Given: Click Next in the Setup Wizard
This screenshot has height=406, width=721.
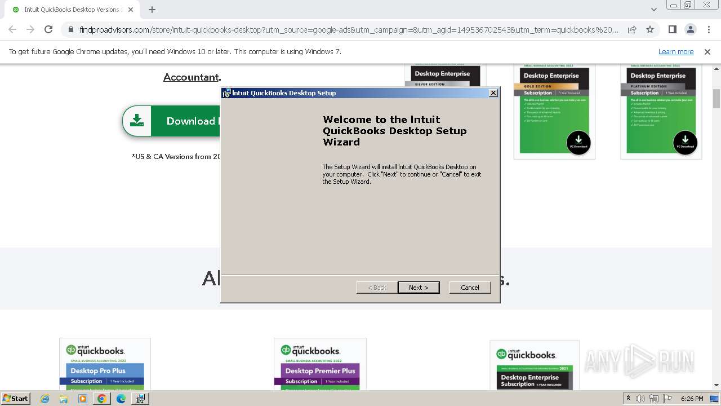Looking at the screenshot, I should pos(419,288).
